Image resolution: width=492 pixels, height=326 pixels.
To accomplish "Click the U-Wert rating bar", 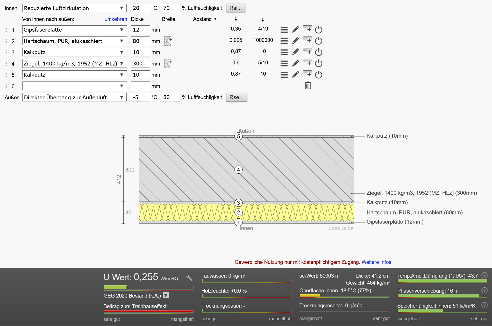I will pos(148,287).
